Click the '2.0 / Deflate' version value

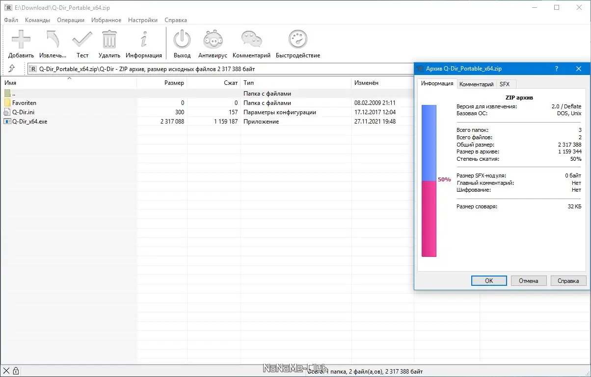(566, 106)
